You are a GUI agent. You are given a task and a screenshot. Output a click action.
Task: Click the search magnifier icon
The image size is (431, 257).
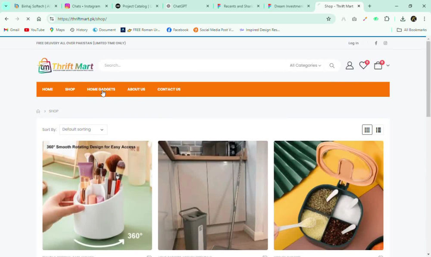(x=332, y=65)
